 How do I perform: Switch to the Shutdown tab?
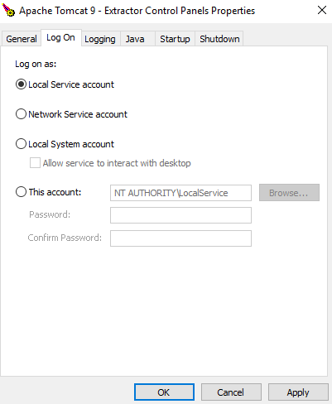coord(219,39)
